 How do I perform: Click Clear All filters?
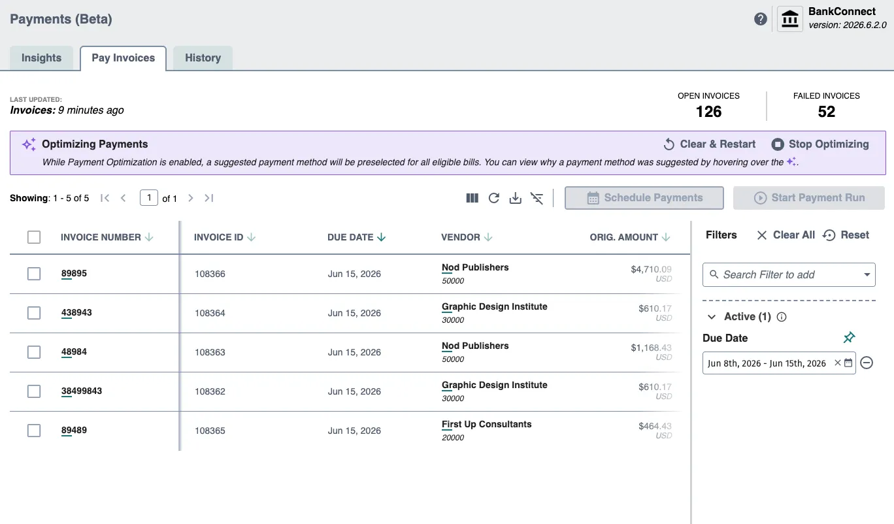click(786, 235)
